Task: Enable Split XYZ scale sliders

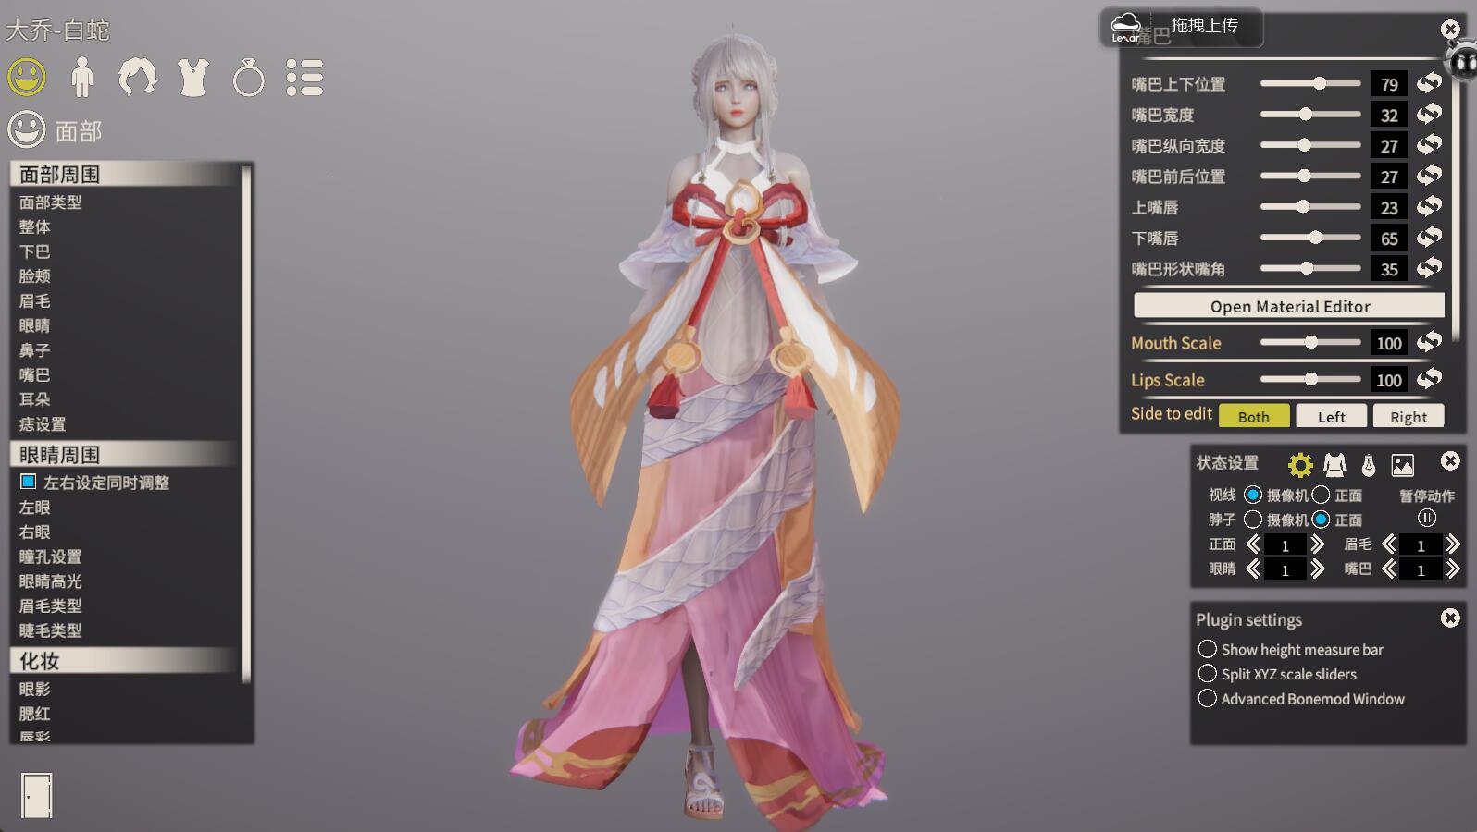Action: tap(1208, 674)
